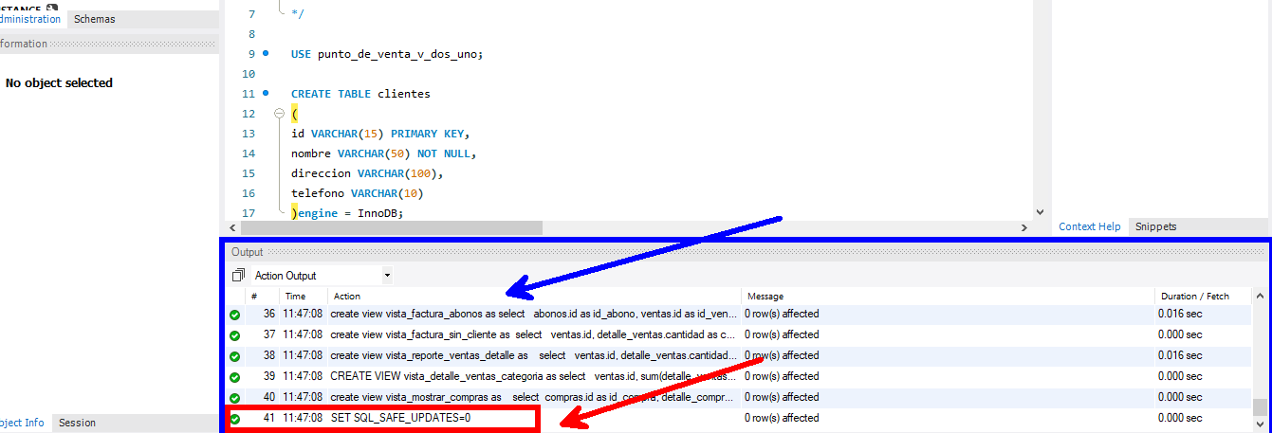Click the Action Output copy icon
1272x433 pixels.
tap(238, 276)
